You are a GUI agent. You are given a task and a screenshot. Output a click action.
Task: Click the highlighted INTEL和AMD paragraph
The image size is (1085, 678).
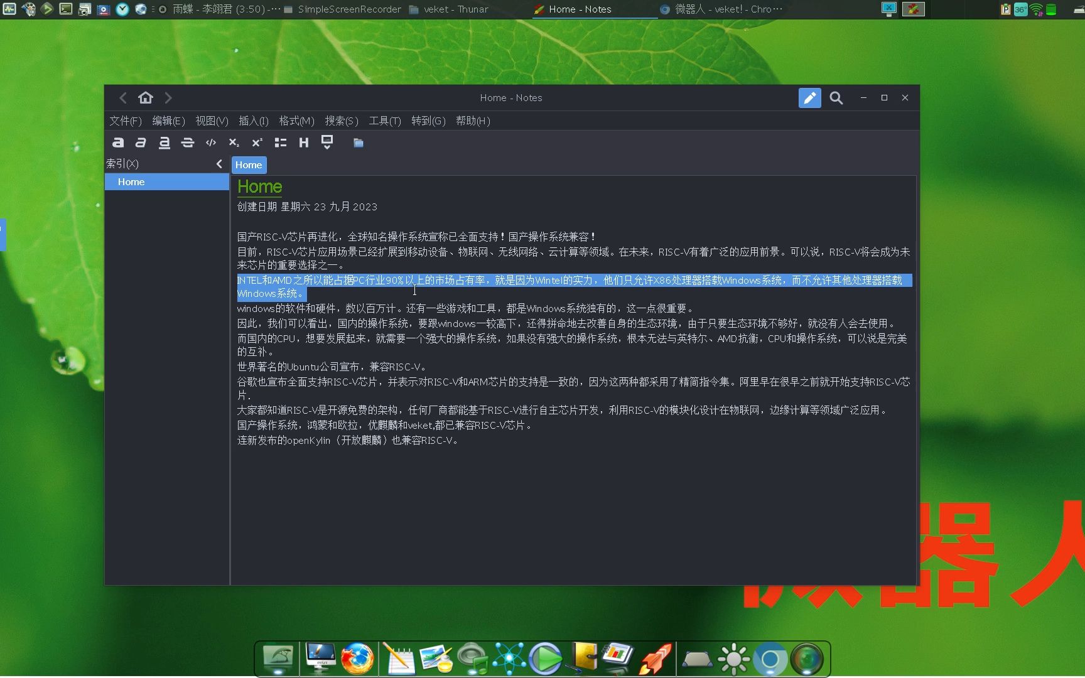click(x=574, y=287)
